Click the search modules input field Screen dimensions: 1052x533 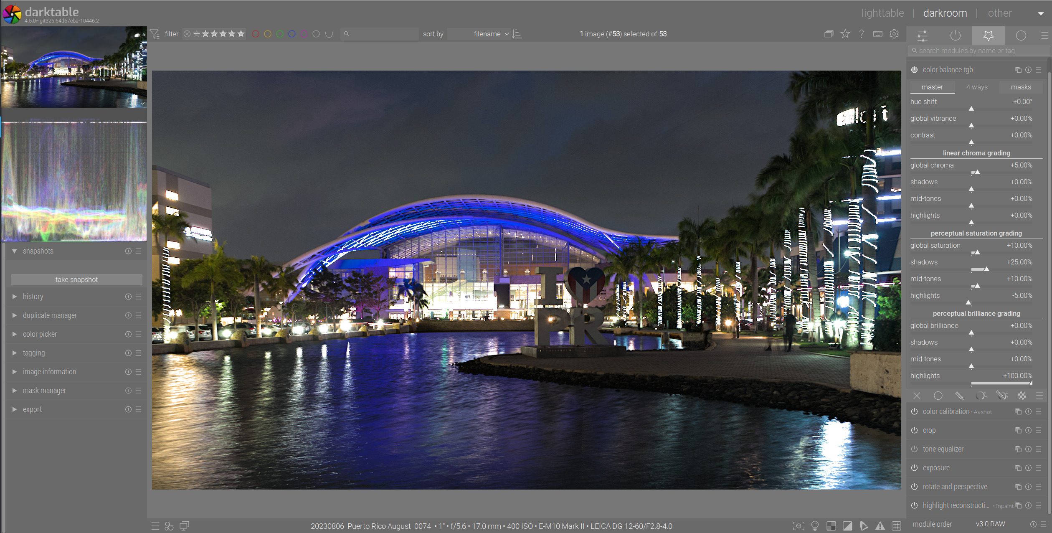977,51
